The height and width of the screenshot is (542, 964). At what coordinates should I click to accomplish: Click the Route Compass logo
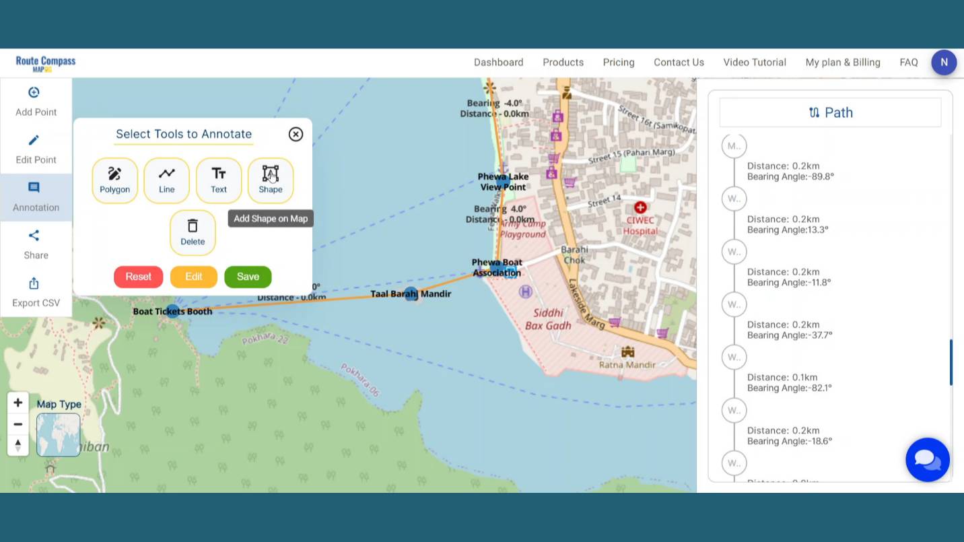tap(46, 63)
